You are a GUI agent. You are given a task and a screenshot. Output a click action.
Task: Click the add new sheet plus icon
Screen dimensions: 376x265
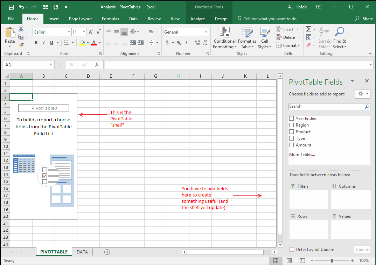pos(107,252)
